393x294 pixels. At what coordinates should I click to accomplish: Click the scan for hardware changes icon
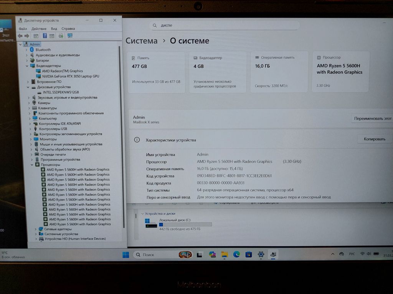coord(70,36)
